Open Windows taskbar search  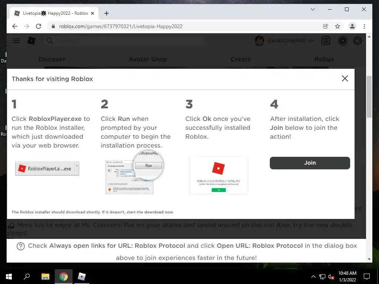[x=27, y=277]
